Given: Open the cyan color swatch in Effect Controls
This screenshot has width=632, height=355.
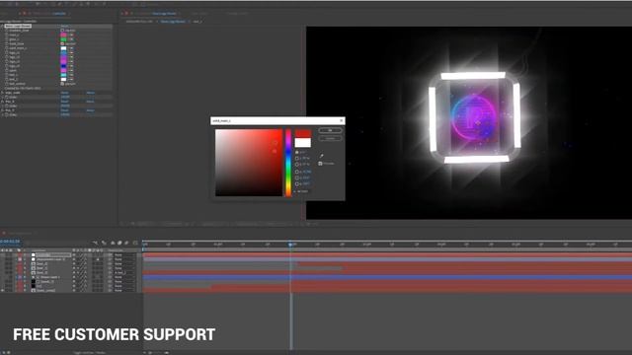Looking at the screenshot, I should [63, 75].
